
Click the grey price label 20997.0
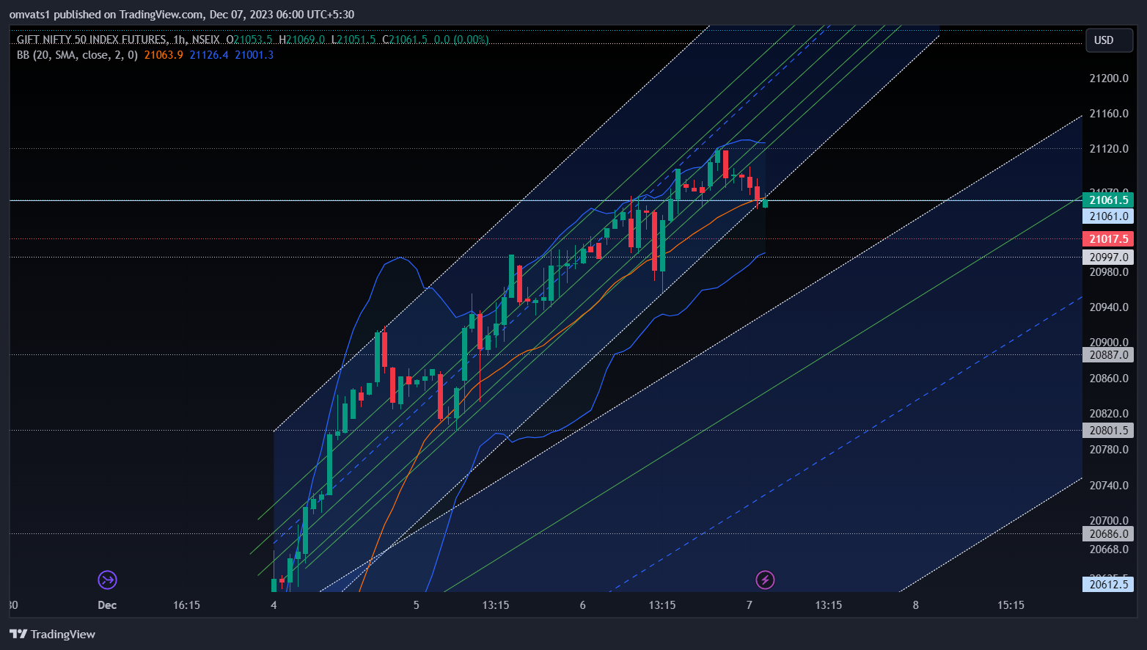[x=1108, y=258]
